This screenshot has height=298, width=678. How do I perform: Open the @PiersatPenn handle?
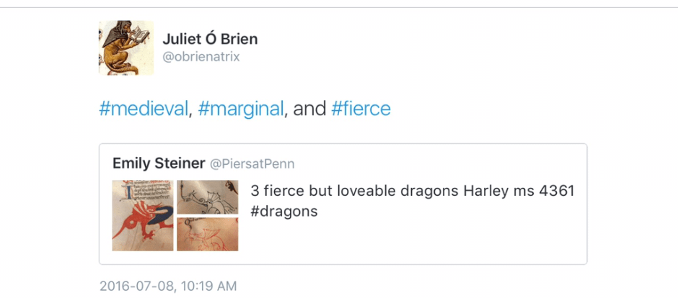coord(252,164)
